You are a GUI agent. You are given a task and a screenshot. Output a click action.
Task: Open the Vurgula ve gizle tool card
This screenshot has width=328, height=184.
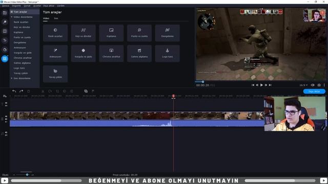point(83,53)
